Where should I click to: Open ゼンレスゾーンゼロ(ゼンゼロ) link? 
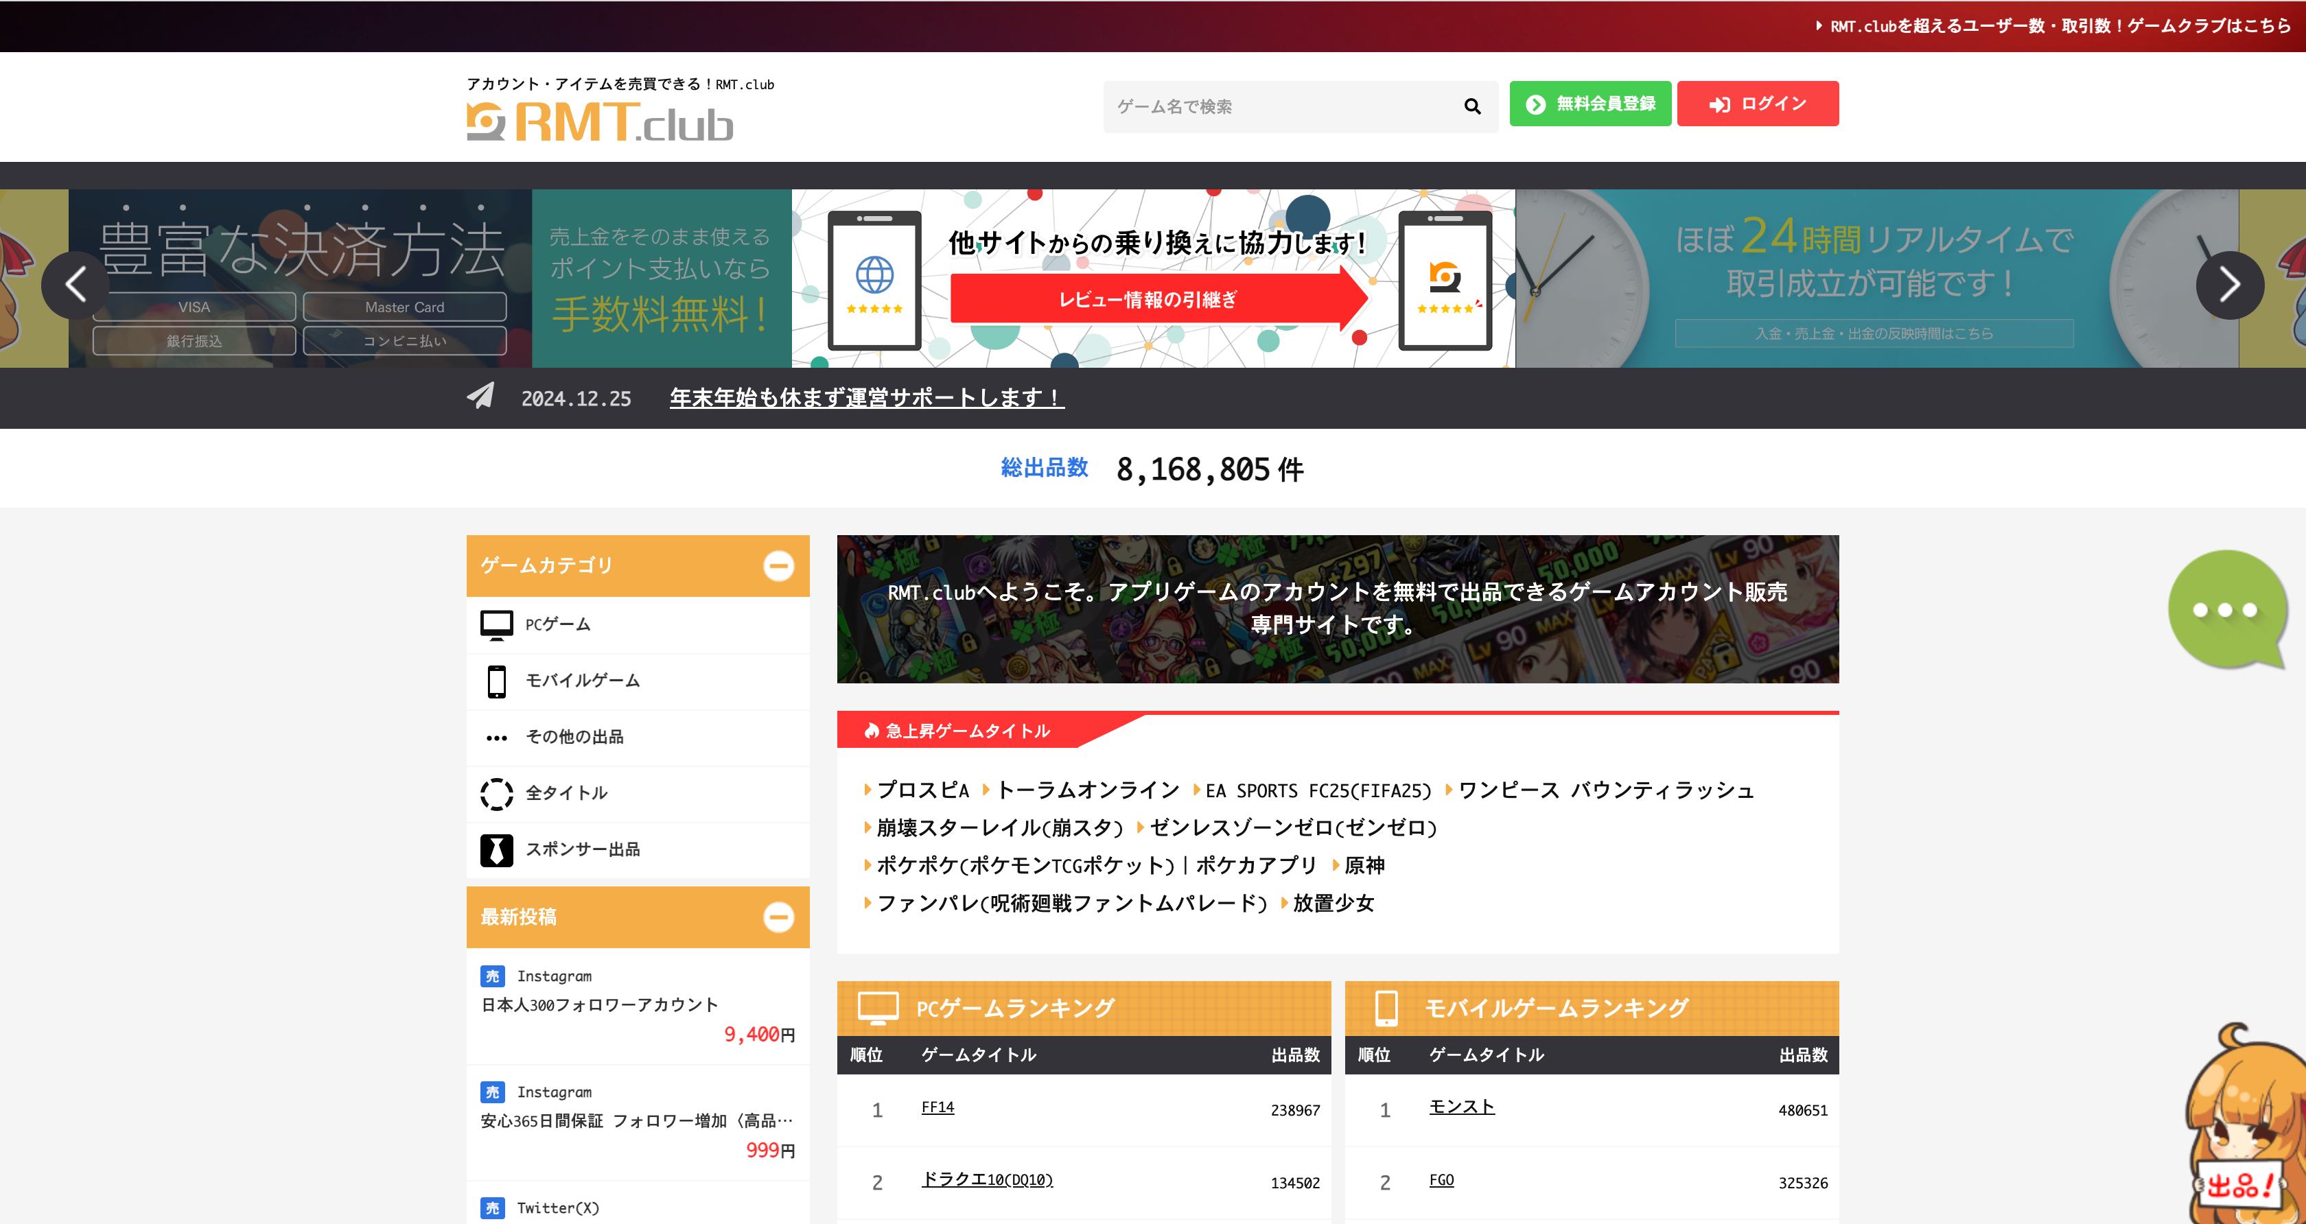pyautogui.click(x=1292, y=827)
